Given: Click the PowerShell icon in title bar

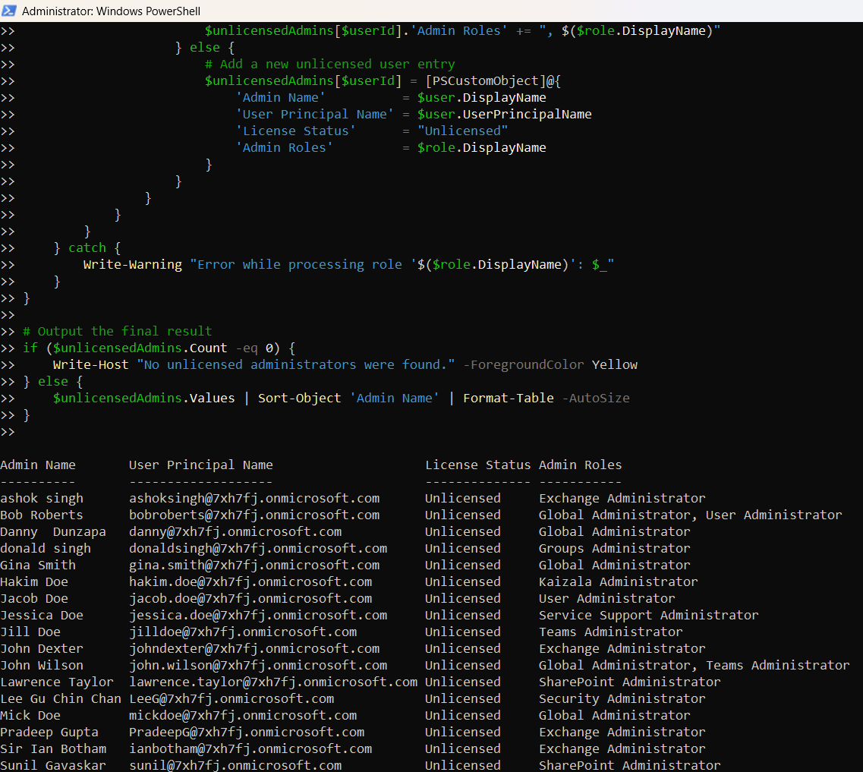Looking at the screenshot, I should (x=9, y=11).
